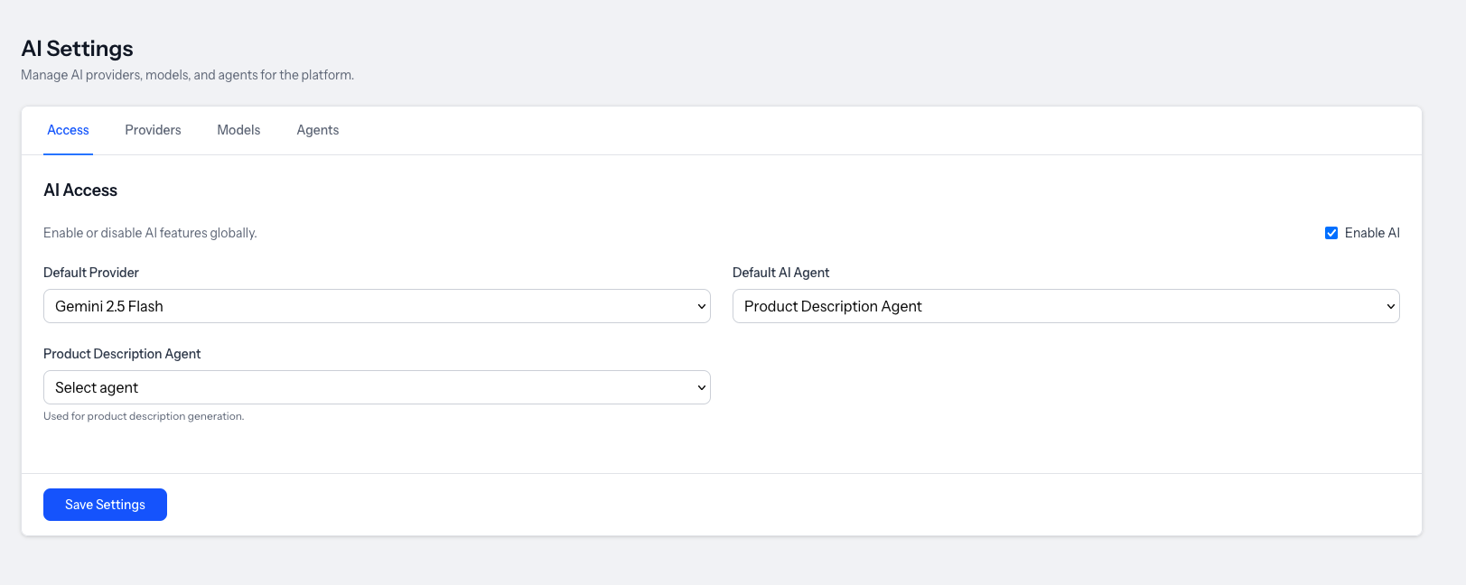Image resolution: width=1466 pixels, height=585 pixels.
Task: Open the Providers tab
Action: pyautogui.click(x=153, y=130)
